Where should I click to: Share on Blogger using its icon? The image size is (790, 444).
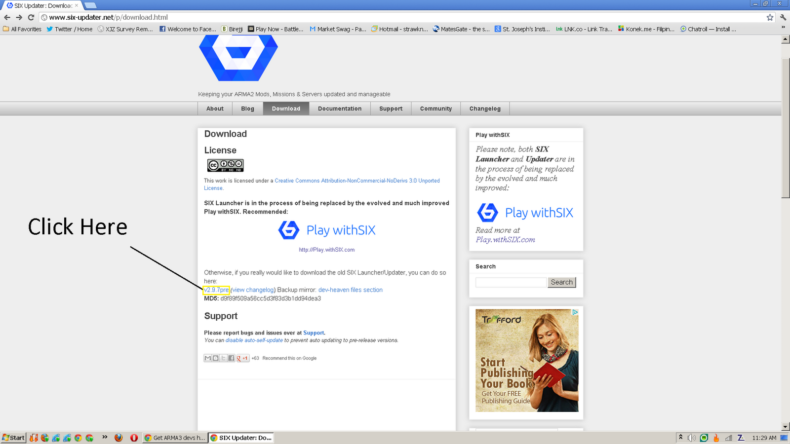215,358
